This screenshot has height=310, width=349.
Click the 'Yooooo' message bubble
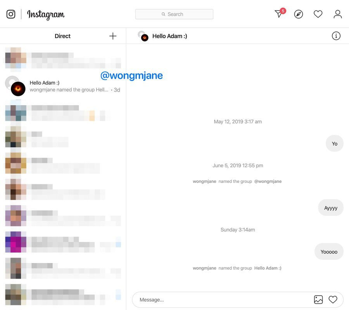tap(329, 252)
